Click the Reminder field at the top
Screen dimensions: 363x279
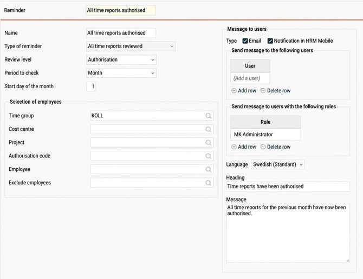click(x=121, y=10)
